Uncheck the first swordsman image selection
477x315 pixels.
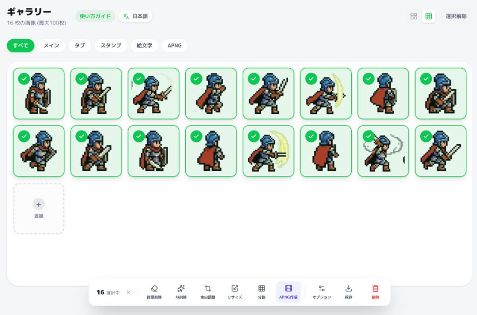[x=23, y=79]
